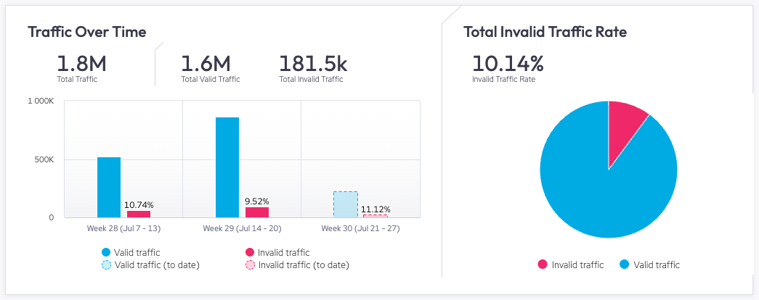Click pie chart Invalid traffic legend dot

click(x=542, y=265)
